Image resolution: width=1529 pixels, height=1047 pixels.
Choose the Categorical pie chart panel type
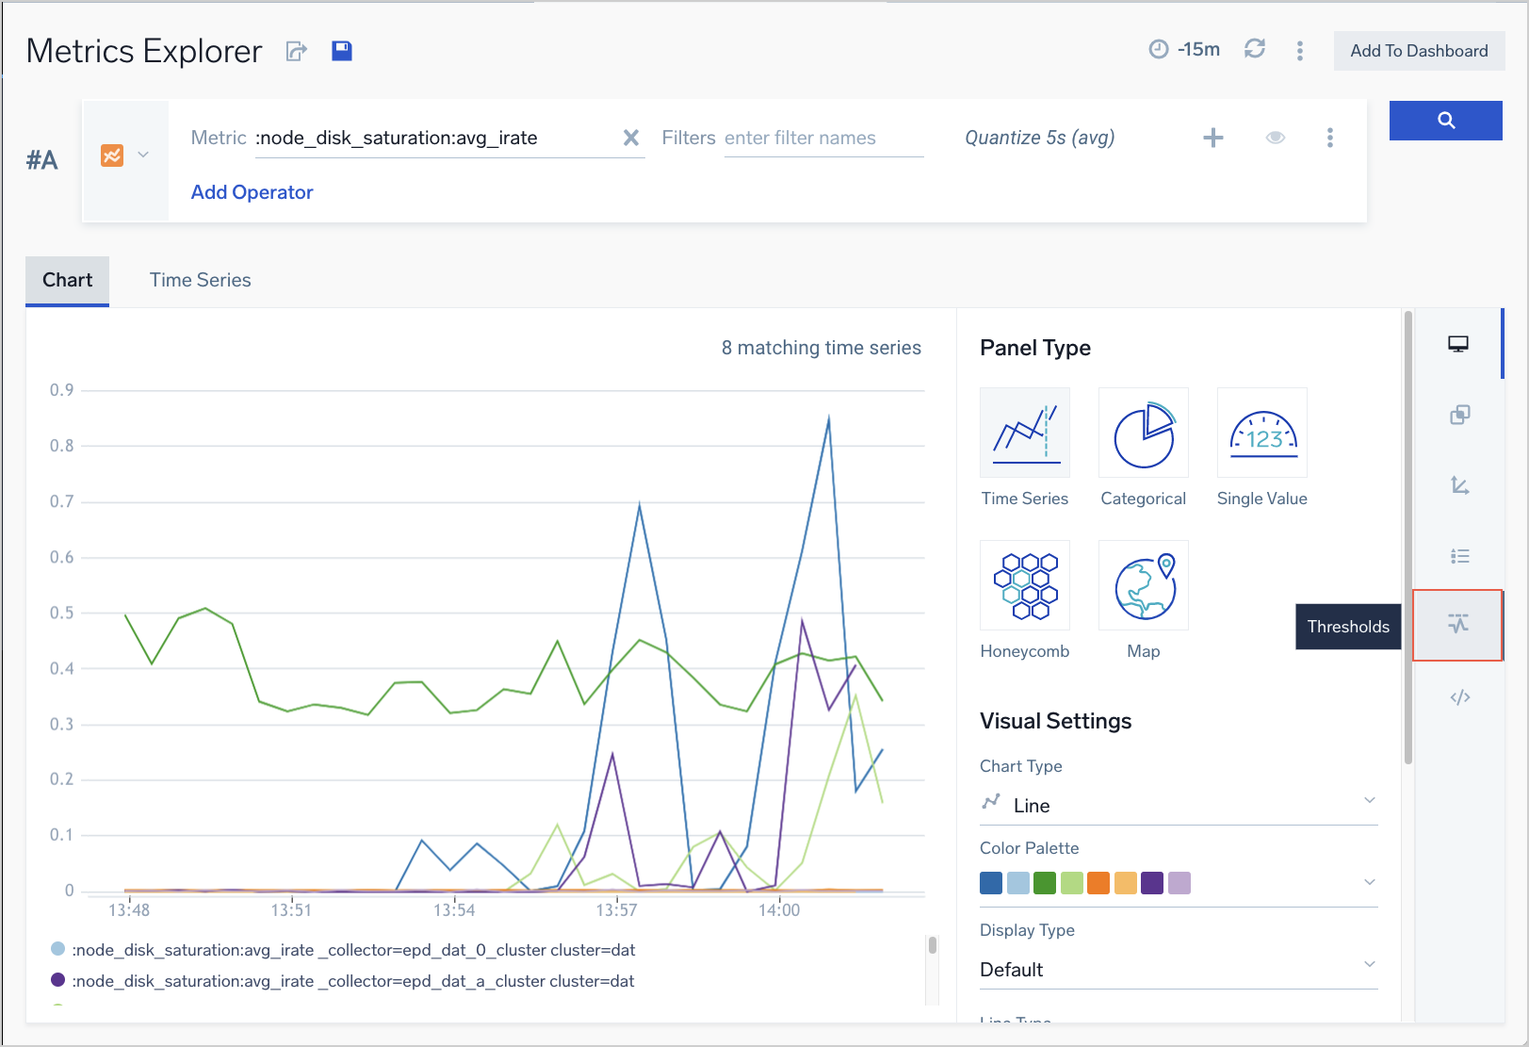[1143, 434]
